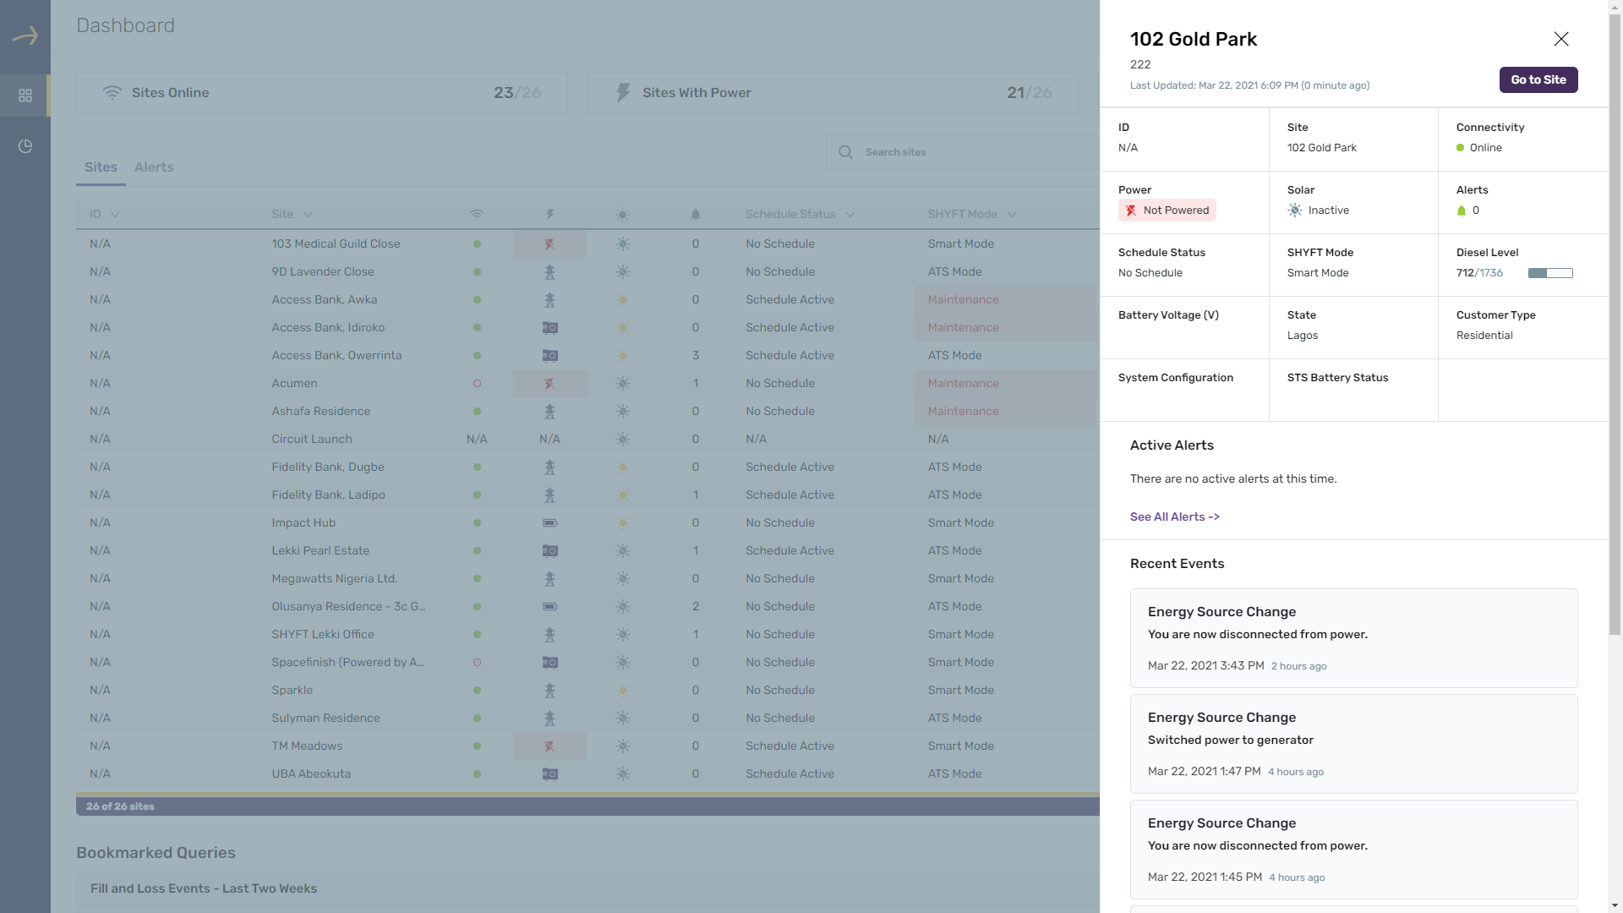Open the 3:43 PM Energy Source Change event
This screenshot has height=913, width=1623.
pyautogui.click(x=1353, y=638)
